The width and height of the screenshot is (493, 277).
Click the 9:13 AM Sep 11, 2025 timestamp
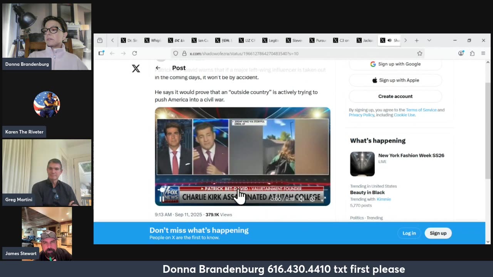179,215
